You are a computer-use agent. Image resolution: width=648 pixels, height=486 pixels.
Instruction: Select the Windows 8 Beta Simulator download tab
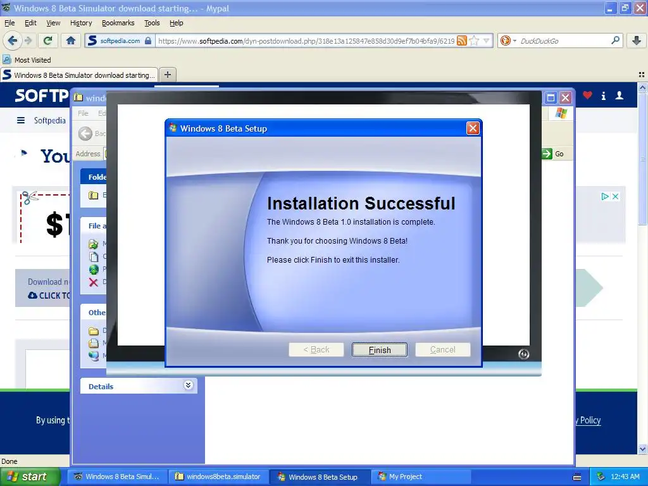pyautogui.click(x=79, y=75)
